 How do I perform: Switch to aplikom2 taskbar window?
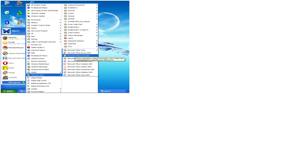click(112, 91)
